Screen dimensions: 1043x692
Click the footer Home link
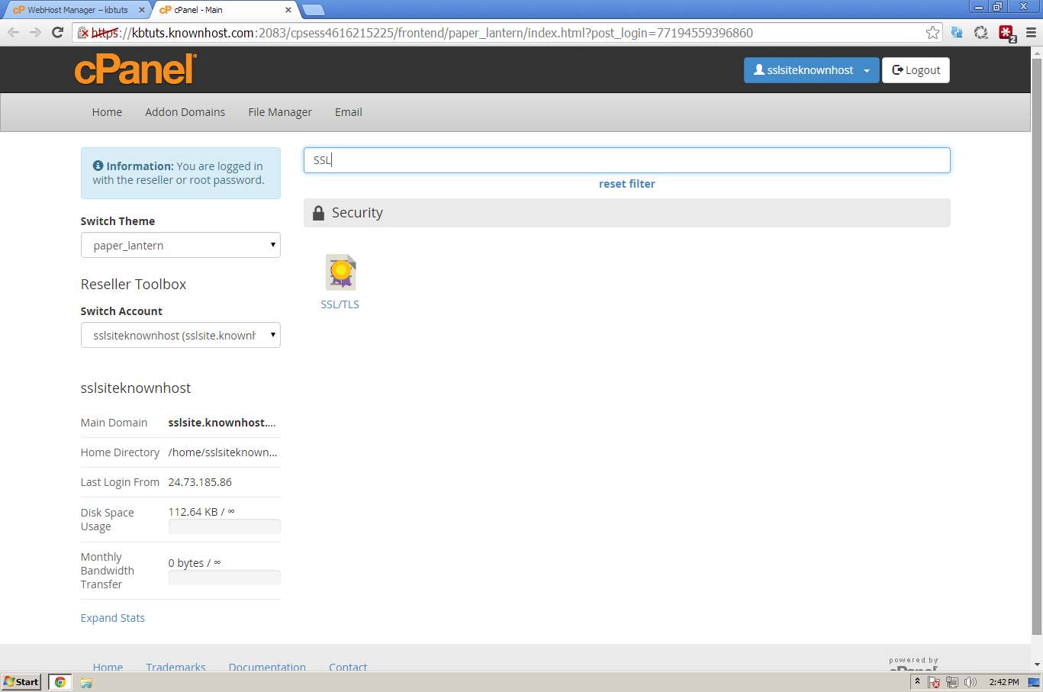coord(108,667)
